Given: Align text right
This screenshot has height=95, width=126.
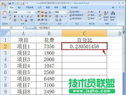Looking at the screenshot, I should click(x=46, y=16).
